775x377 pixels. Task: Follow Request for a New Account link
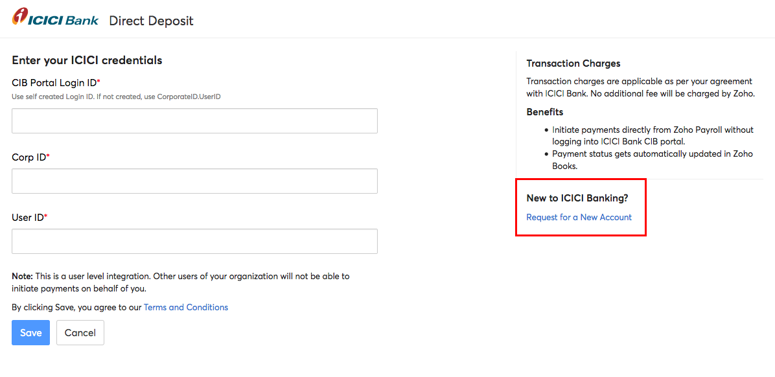click(579, 217)
